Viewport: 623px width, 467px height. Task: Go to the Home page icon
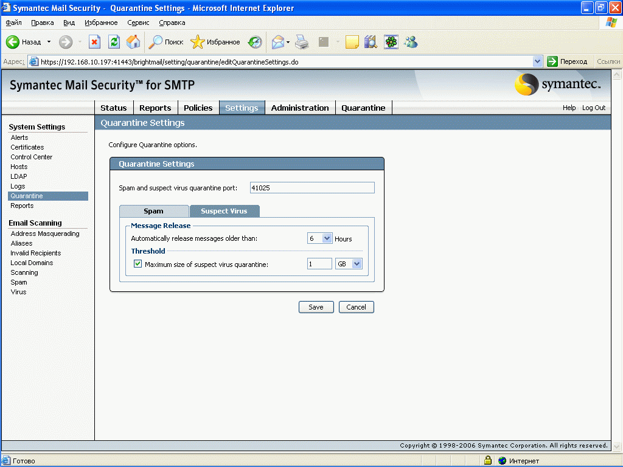coord(133,42)
